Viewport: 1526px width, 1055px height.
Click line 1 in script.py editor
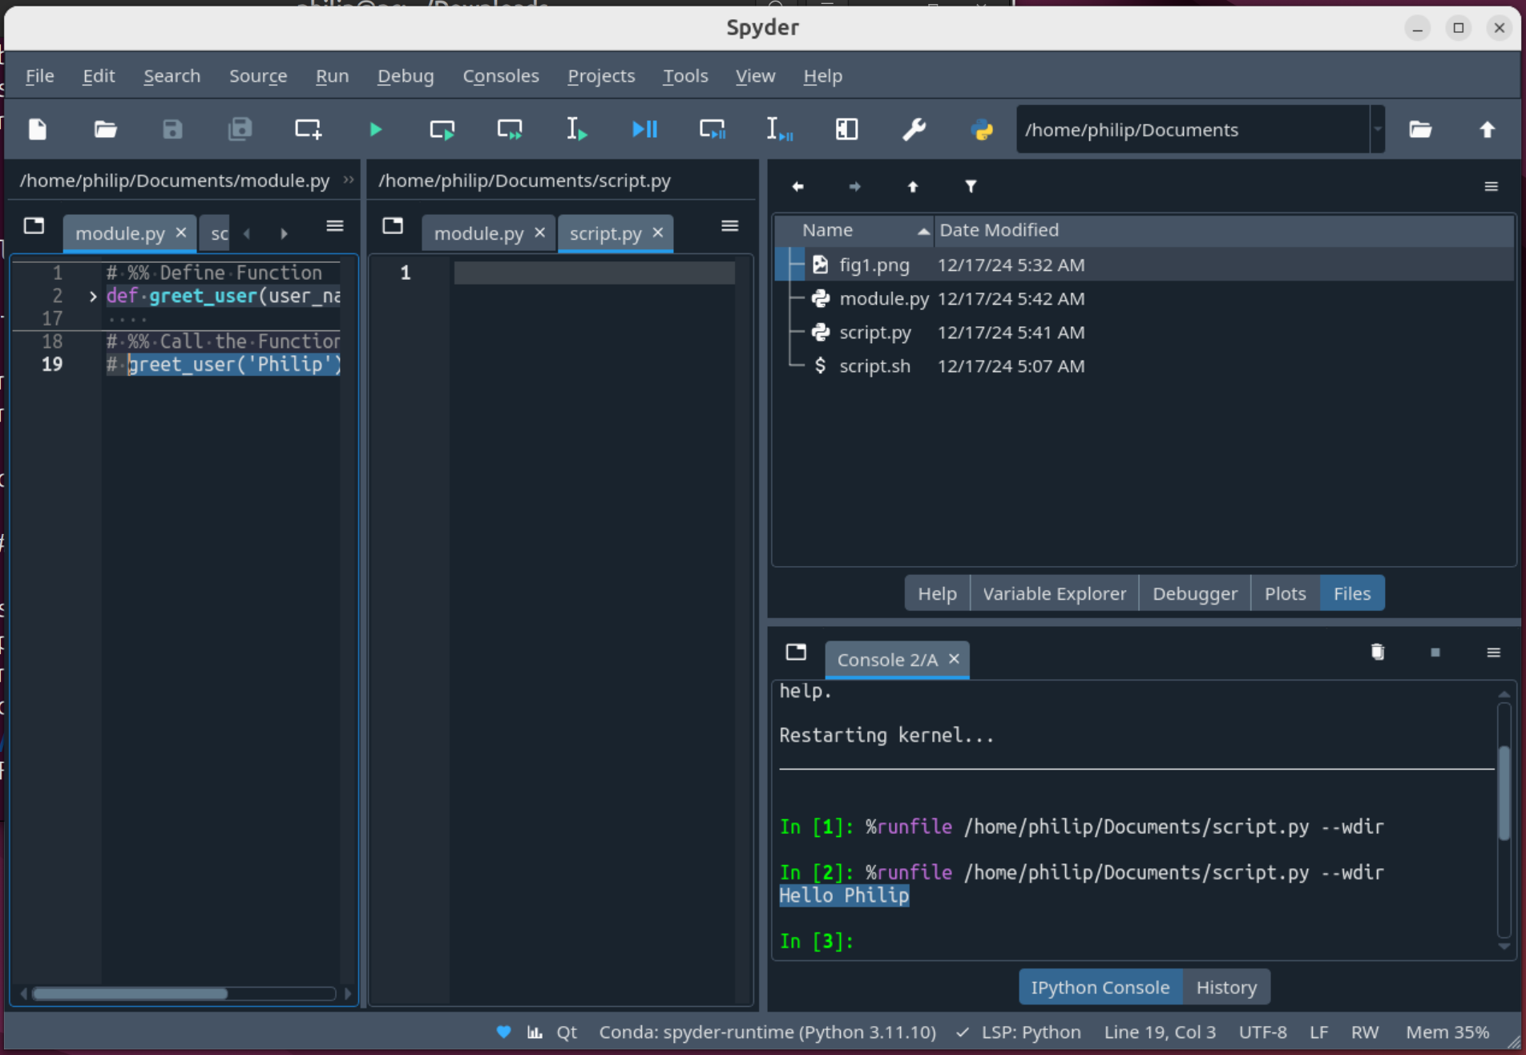(x=594, y=273)
